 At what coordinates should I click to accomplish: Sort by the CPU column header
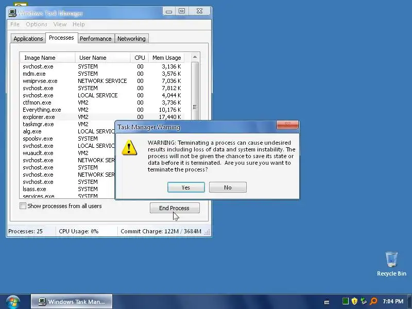(x=140, y=58)
